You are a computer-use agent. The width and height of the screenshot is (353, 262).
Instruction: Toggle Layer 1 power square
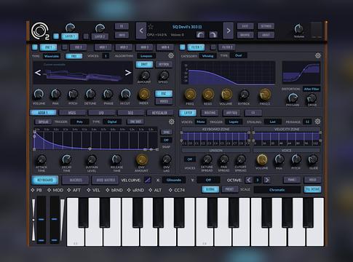pyautogui.click(x=56, y=36)
